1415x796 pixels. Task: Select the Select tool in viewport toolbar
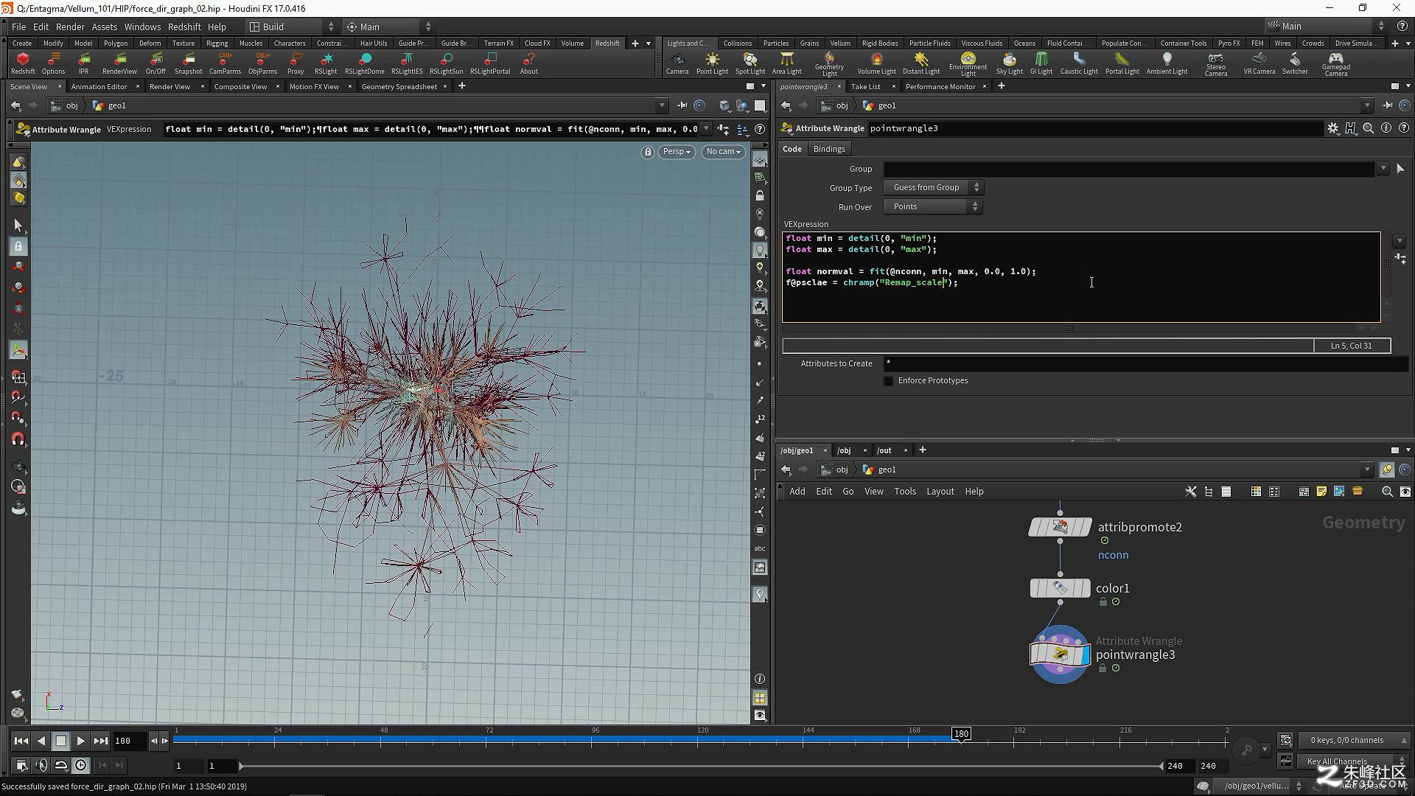tap(18, 226)
